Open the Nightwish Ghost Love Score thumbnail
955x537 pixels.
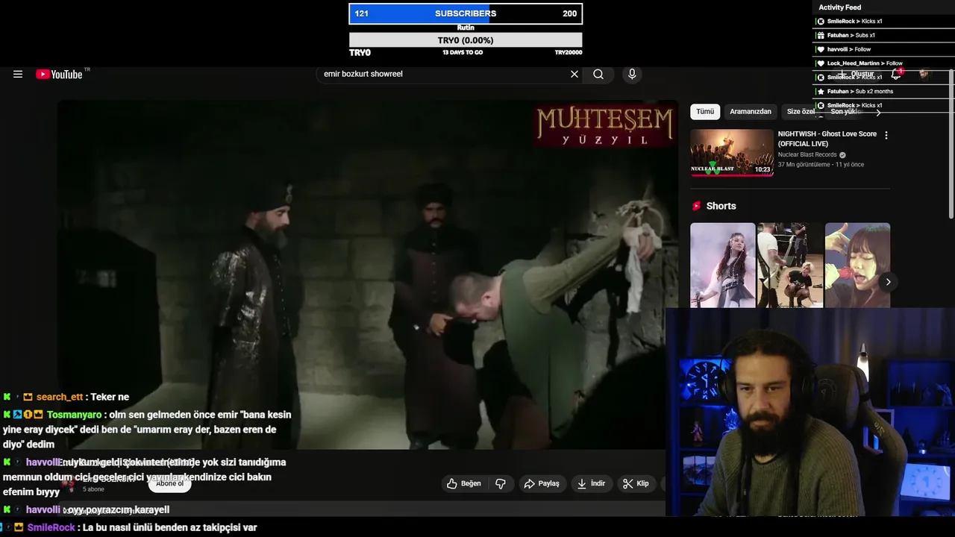tap(732, 153)
